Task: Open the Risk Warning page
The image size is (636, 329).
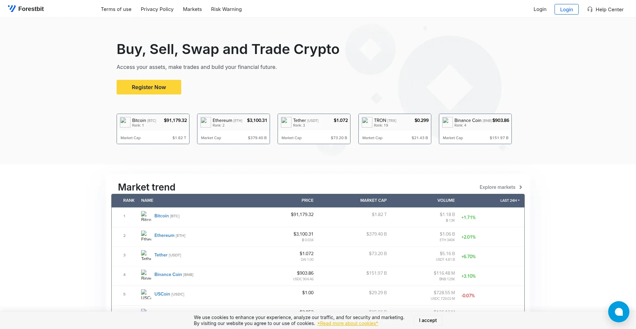Action: tap(226, 9)
